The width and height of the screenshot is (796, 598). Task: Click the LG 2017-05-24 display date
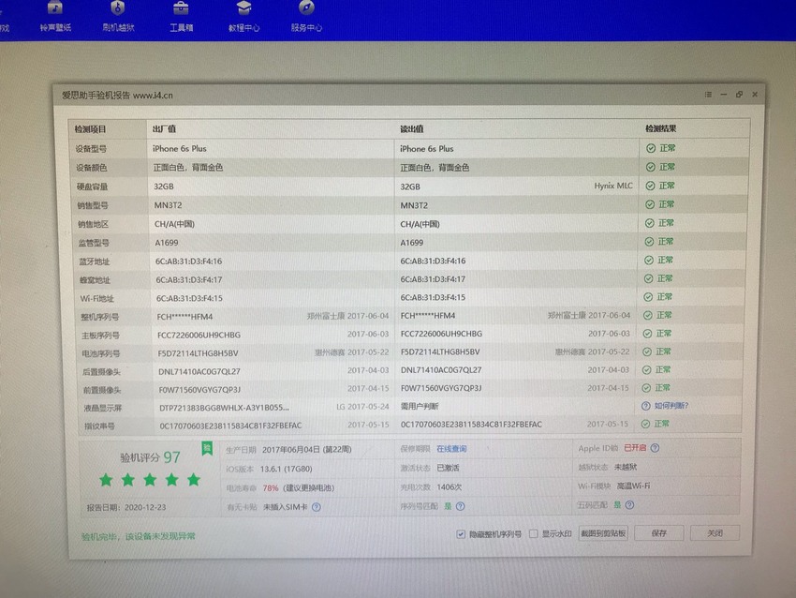362,407
